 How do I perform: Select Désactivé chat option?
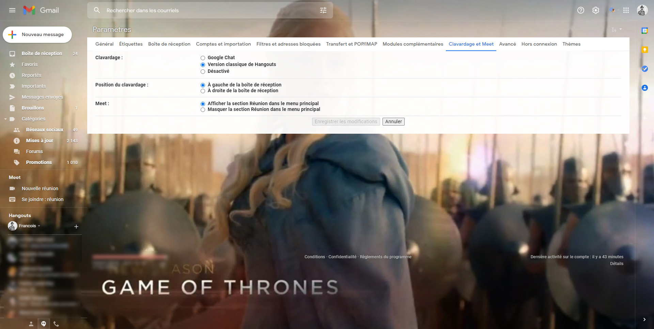203,71
